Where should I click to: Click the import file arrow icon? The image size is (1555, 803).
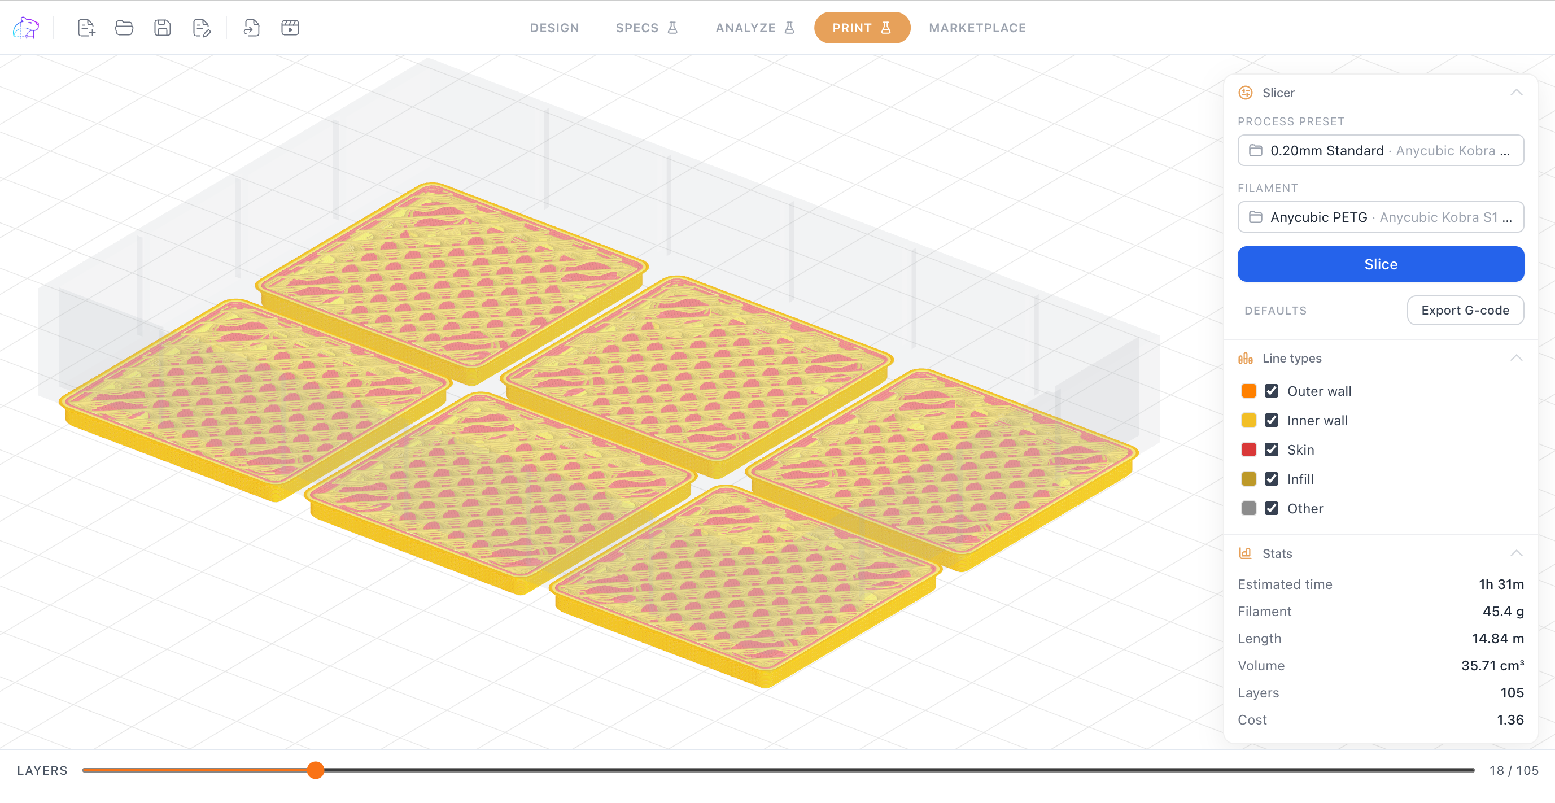click(252, 28)
